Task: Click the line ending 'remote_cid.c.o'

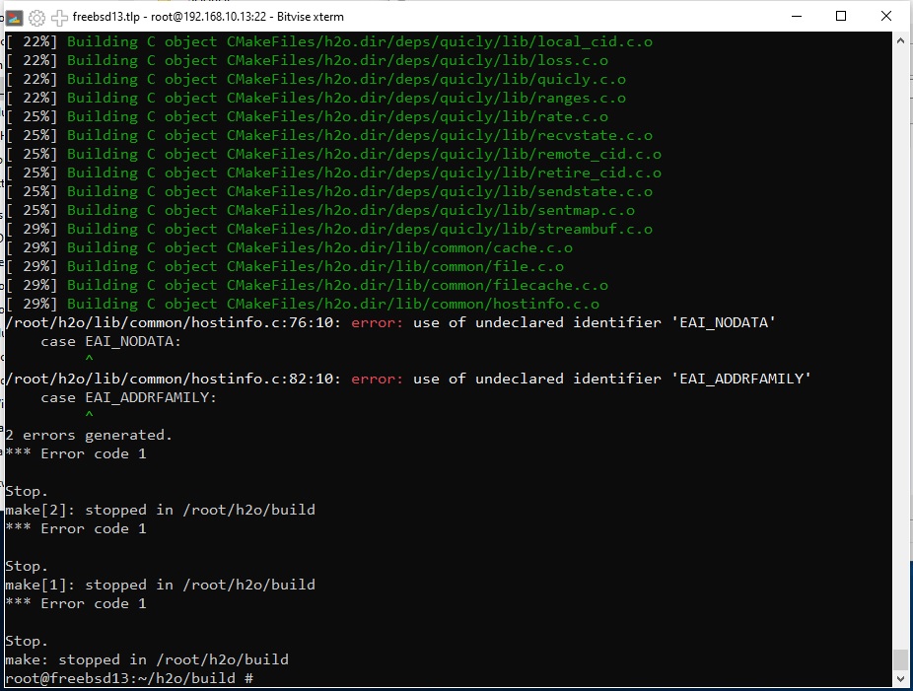Action: point(333,154)
